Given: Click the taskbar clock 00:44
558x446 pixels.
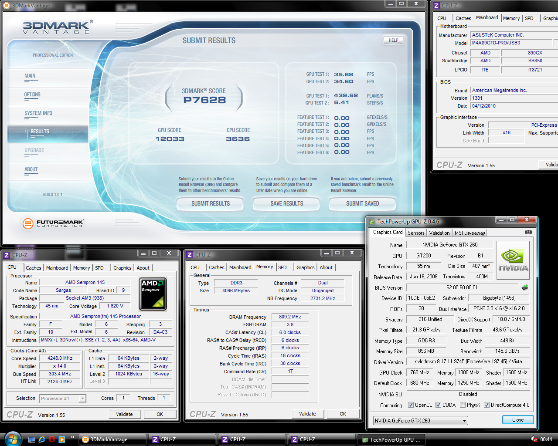Looking at the screenshot, I should point(546,439).
